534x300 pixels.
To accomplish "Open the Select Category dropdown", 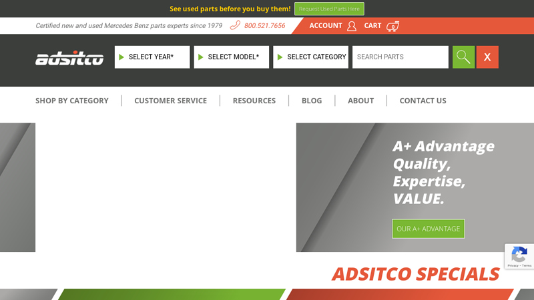I will 310,57.
